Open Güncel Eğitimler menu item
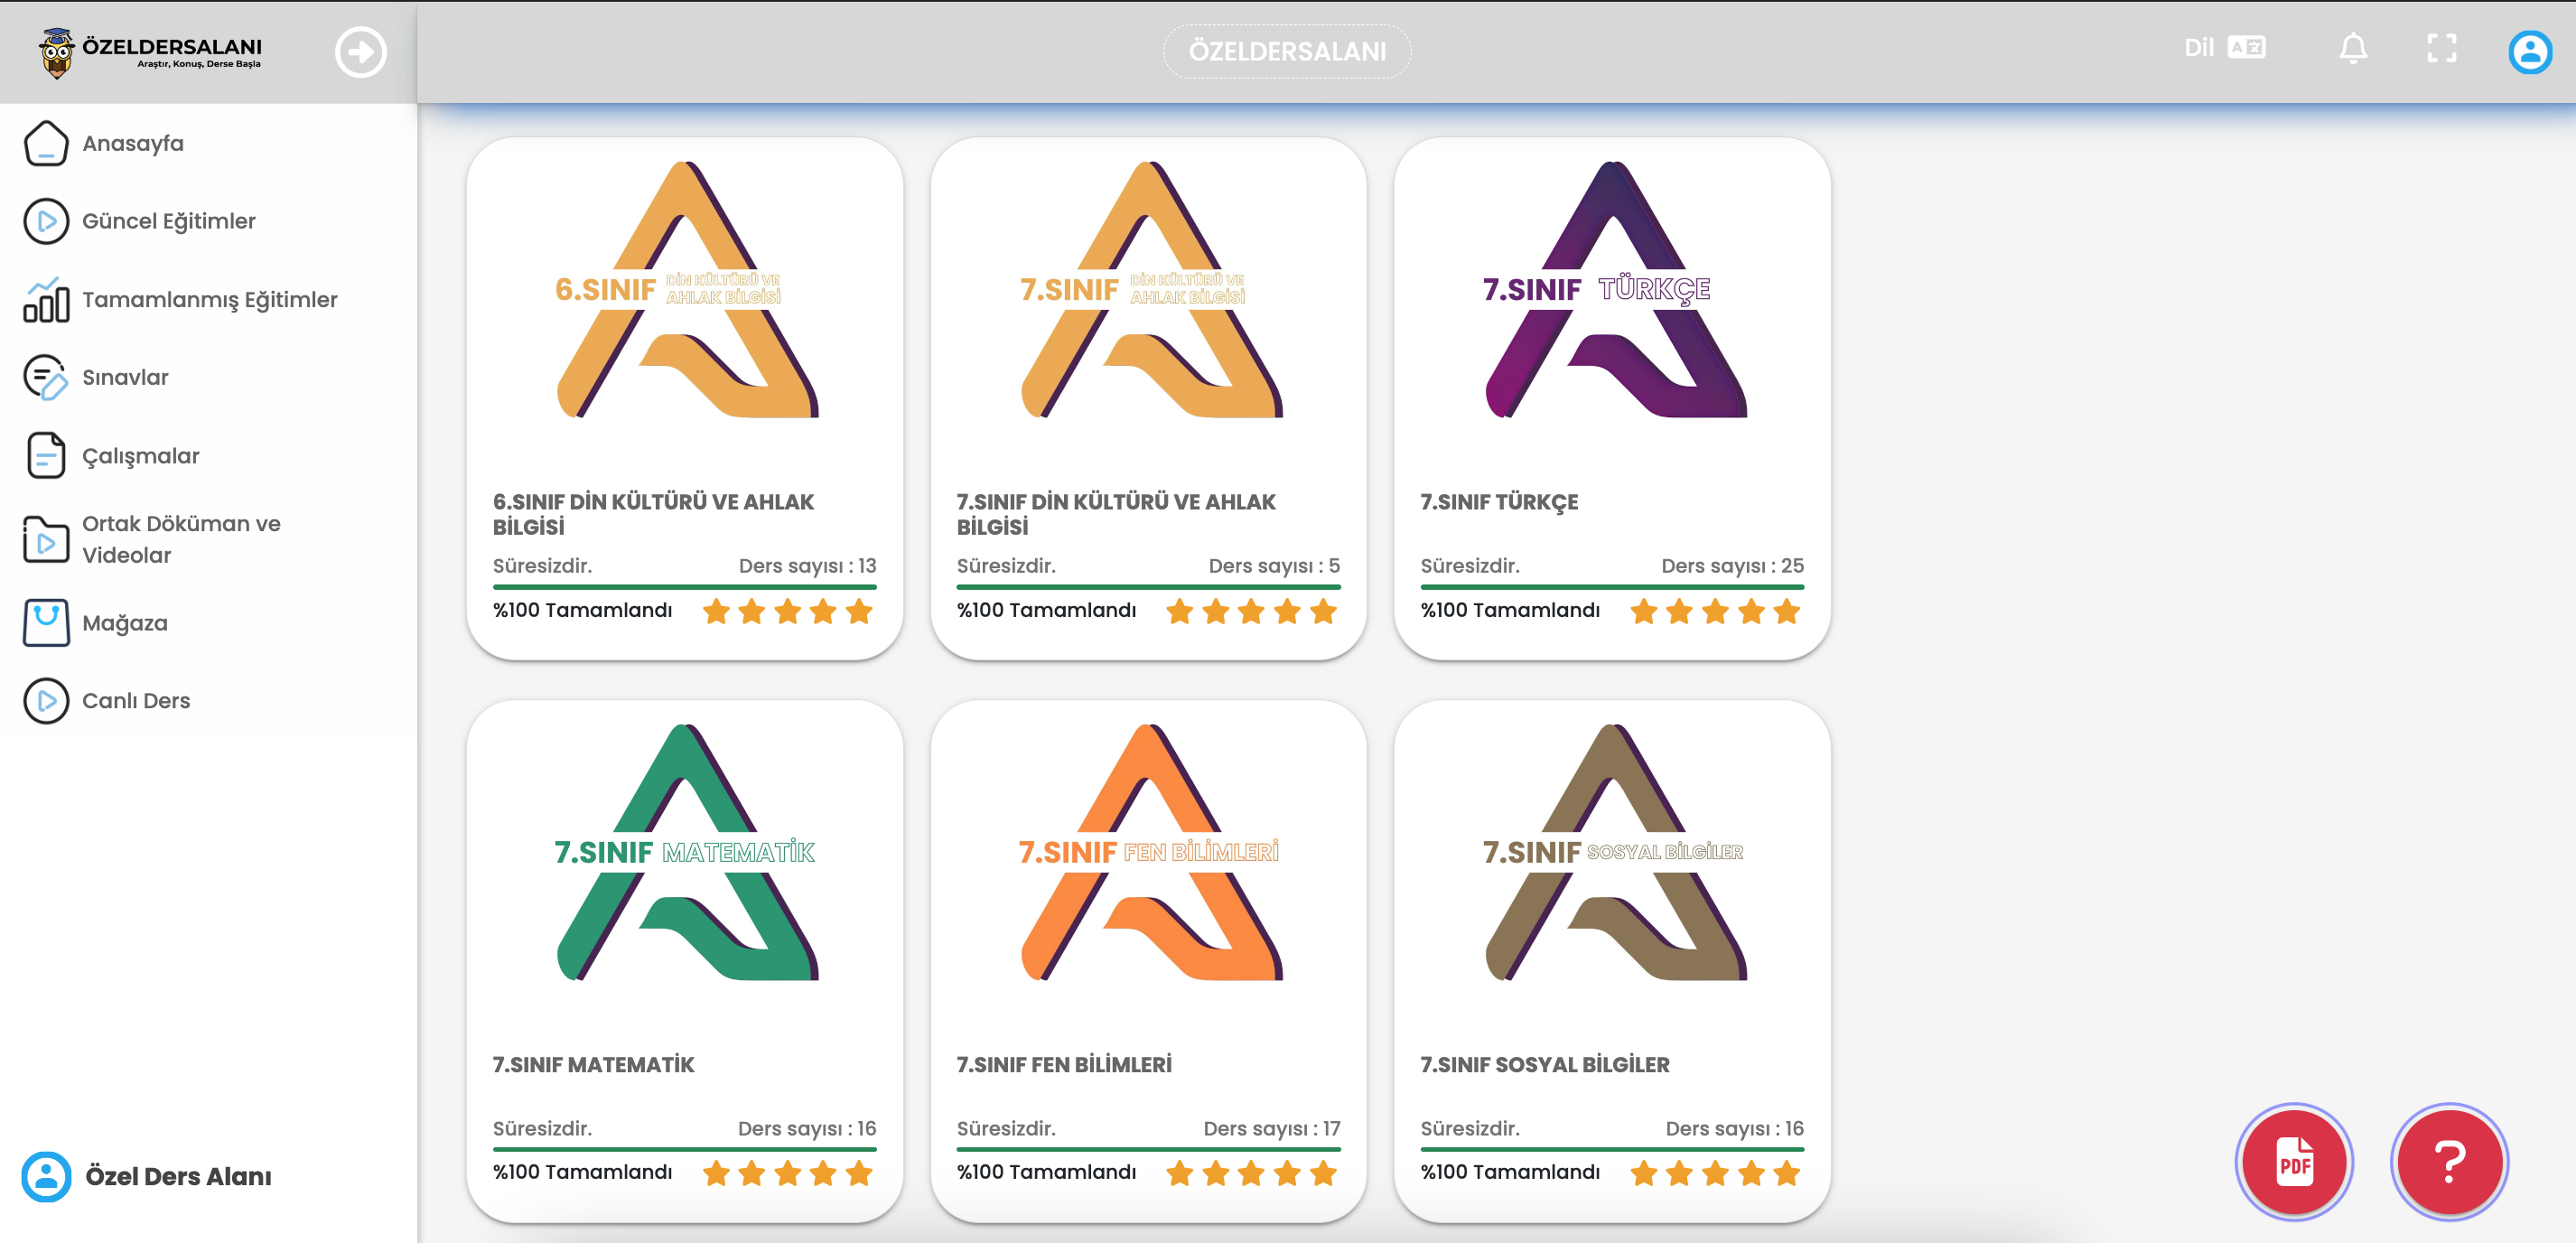Image resolution: width=2576 pixels, height=1243 pixels. click(168, 221)
